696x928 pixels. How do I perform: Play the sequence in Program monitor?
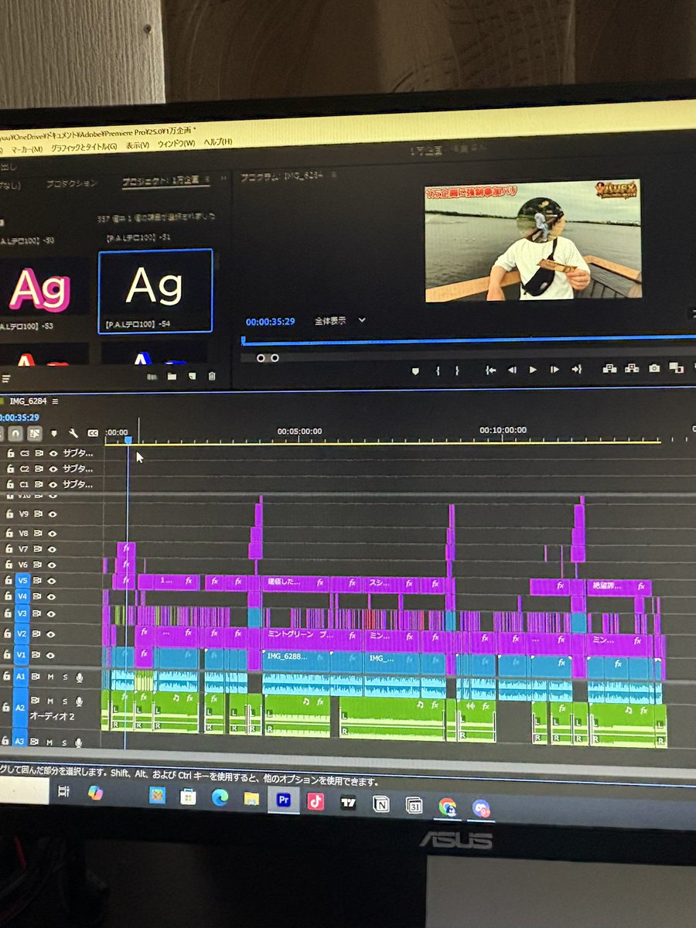[533, 370]
